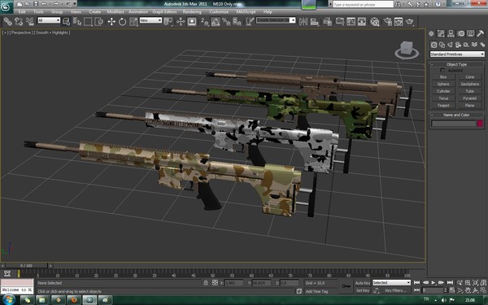This screenshot has width=488, height=305.
Task: Click the object color swatch
Action: pos(480,124)
